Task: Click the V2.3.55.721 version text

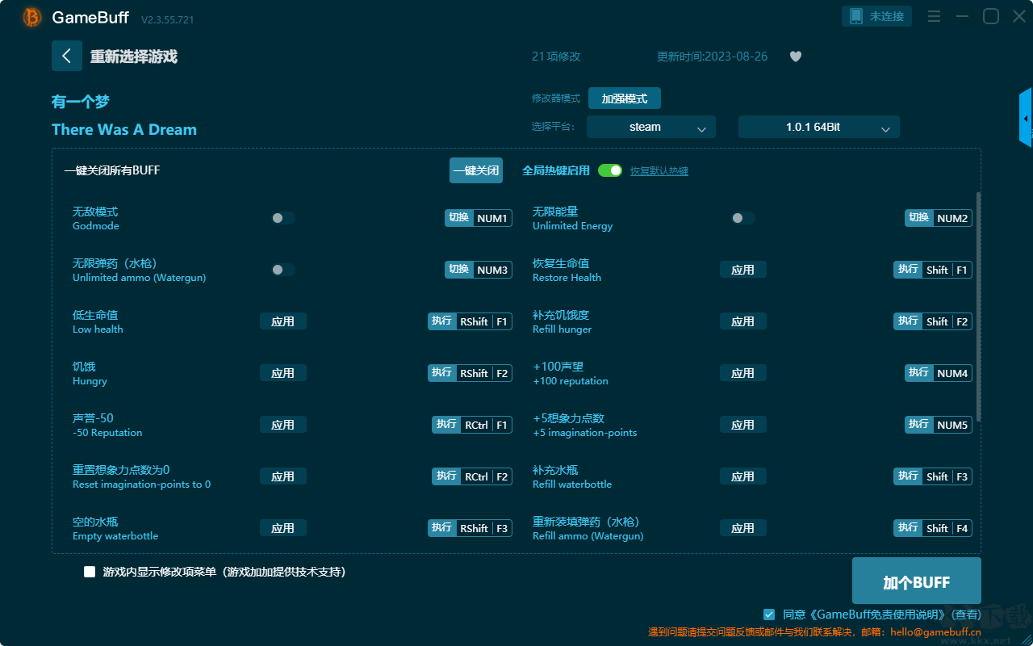Action: (x=167, y=19)
